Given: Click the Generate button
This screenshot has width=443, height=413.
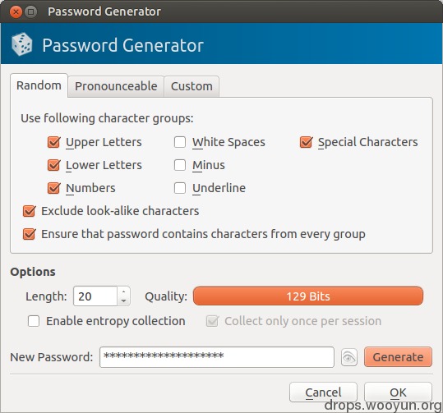Looking at the screenshot, I should point(398,357).
